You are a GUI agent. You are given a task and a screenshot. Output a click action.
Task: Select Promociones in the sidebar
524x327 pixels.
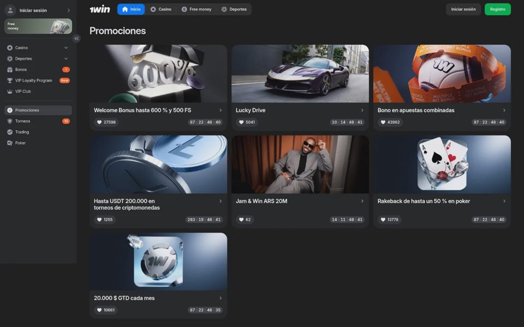(x=38, y=110)
